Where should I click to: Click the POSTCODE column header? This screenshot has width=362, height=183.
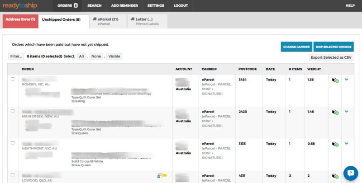pyautogui.click(x=248, y=69)
